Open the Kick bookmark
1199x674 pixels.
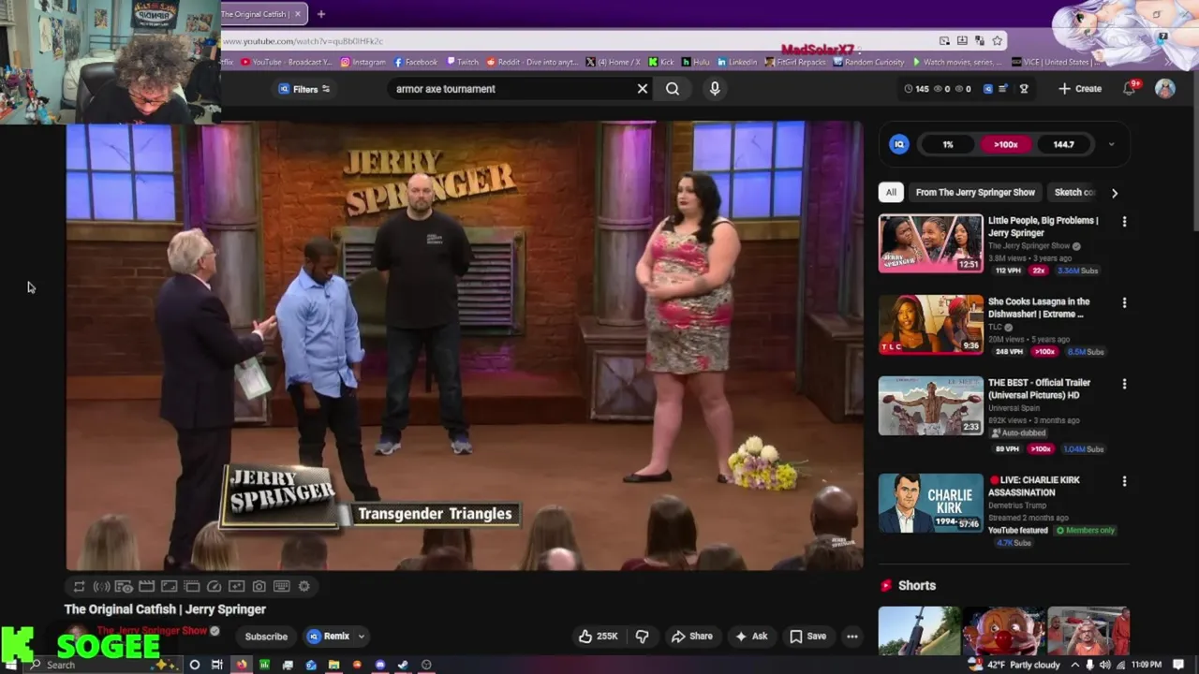(x=659, y=62)
